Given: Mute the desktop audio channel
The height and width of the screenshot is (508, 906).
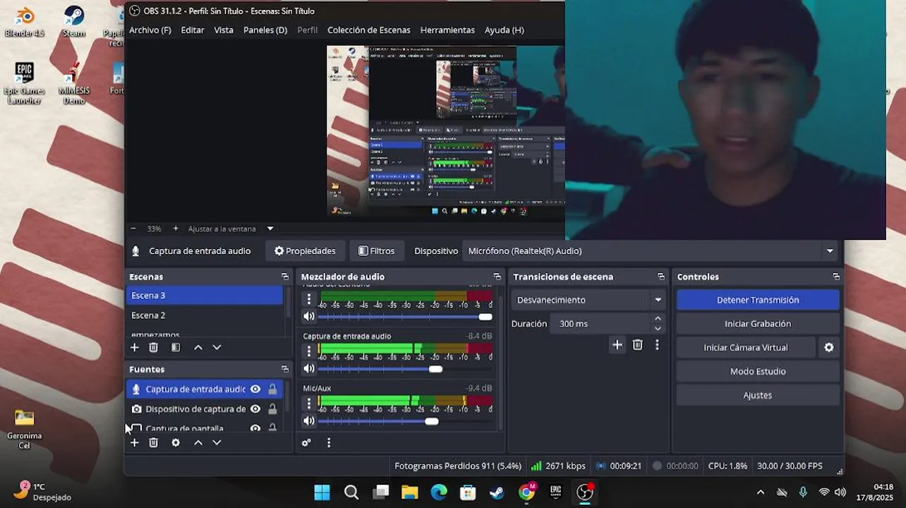Looking at the screenshot, I should [x=308, y=316].
